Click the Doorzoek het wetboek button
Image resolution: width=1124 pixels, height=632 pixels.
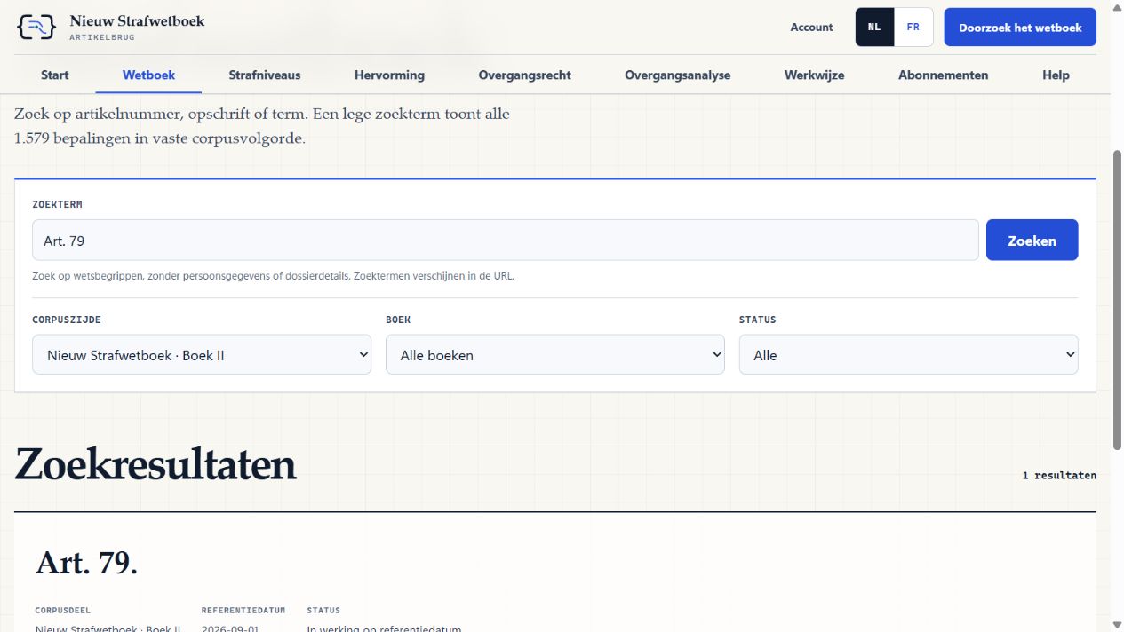tap(1020, 28)
